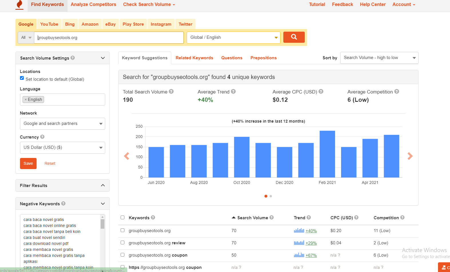The height and width of the screenshot is (272, 450).
Task: Open help icon beside Average CPC (USD)
Action: [x=321, y=92]
